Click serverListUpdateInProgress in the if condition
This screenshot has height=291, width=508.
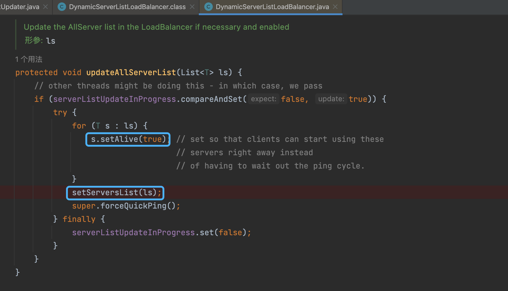(x=115, y=99)
